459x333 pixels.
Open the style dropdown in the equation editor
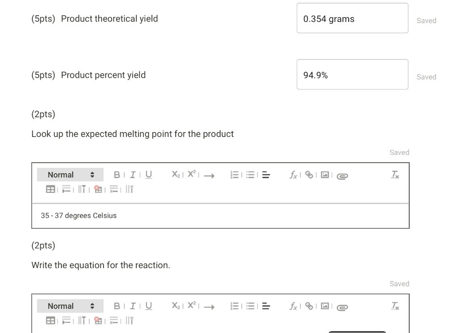click(70, 306)
